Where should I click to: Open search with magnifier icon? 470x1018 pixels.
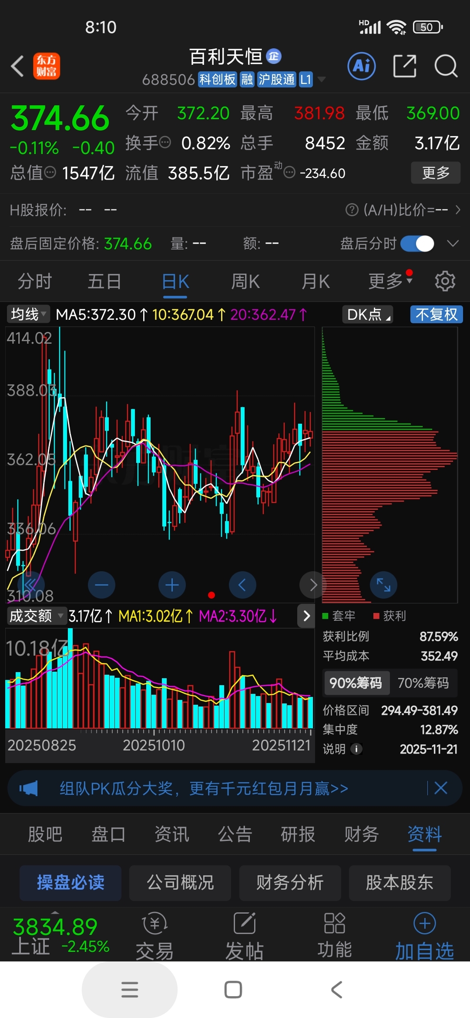click(x=446, y=66)
